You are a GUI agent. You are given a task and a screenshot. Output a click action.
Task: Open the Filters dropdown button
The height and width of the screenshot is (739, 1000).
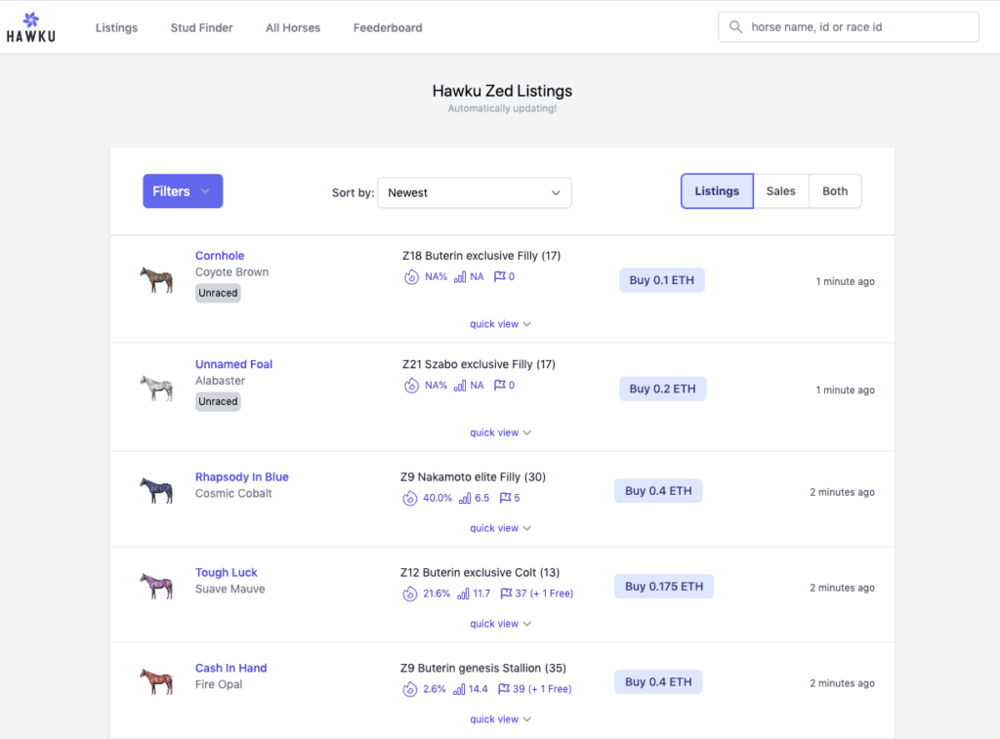click(x=182, y=190)
